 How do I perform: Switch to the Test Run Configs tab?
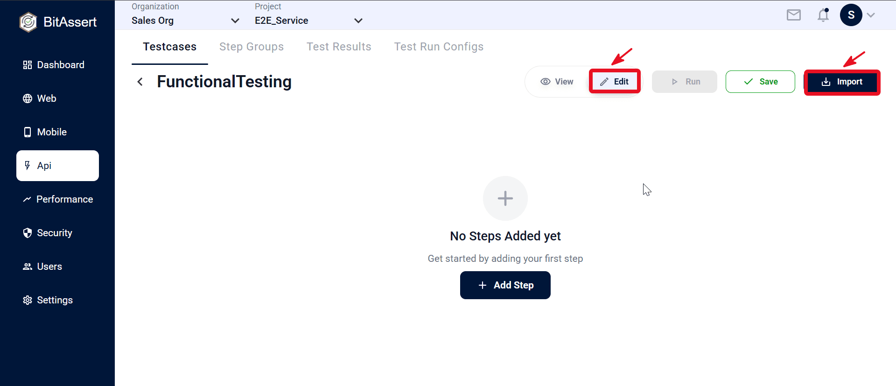pos(439,47)
